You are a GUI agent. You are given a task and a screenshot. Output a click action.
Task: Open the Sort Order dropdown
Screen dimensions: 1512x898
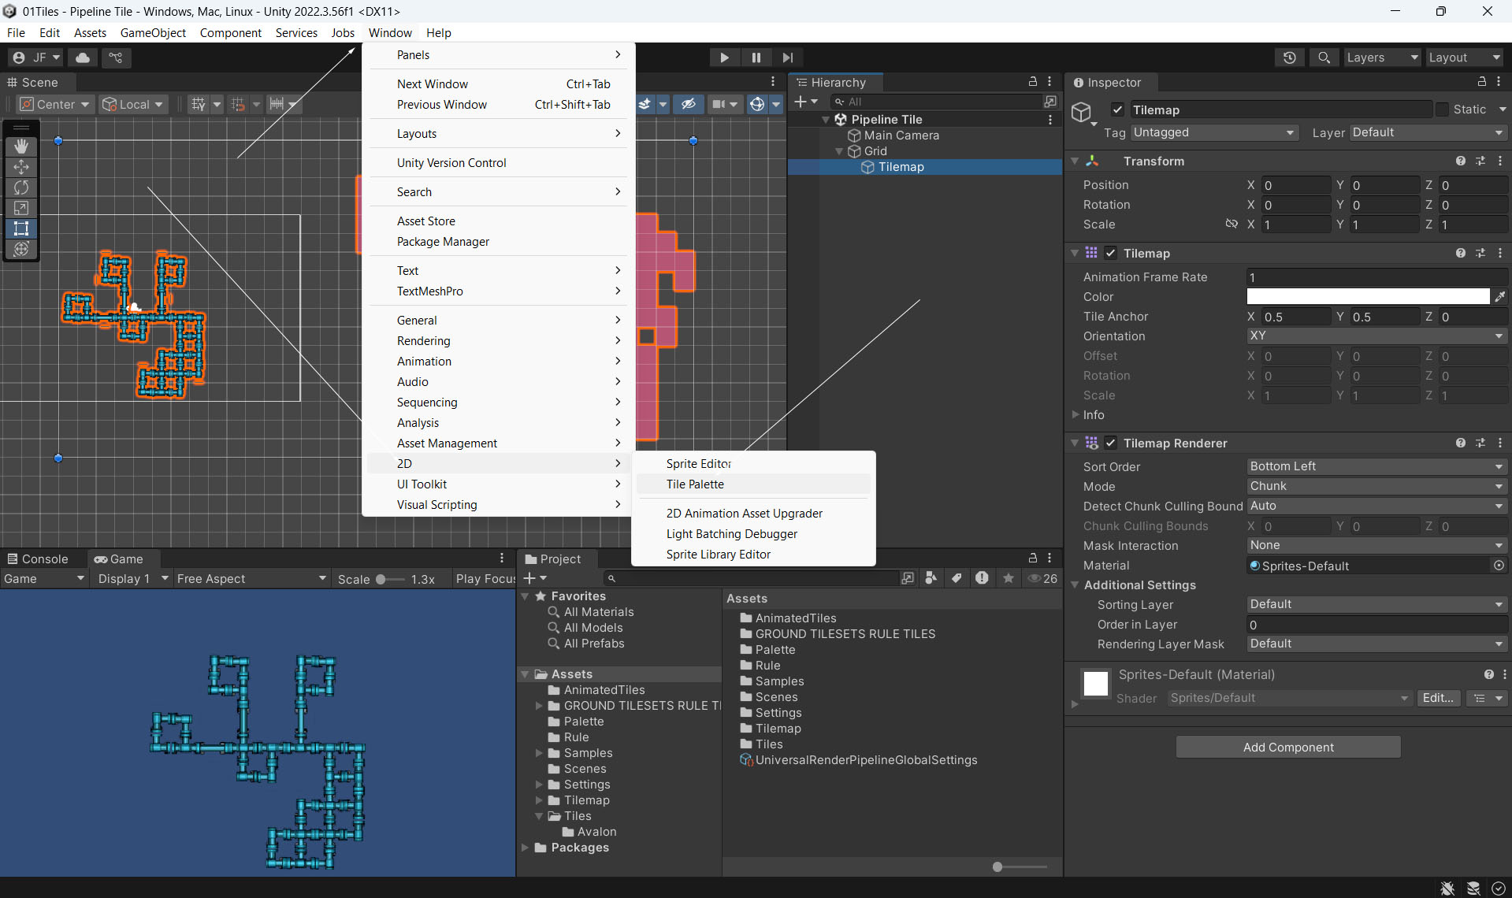coord(1376,466)
